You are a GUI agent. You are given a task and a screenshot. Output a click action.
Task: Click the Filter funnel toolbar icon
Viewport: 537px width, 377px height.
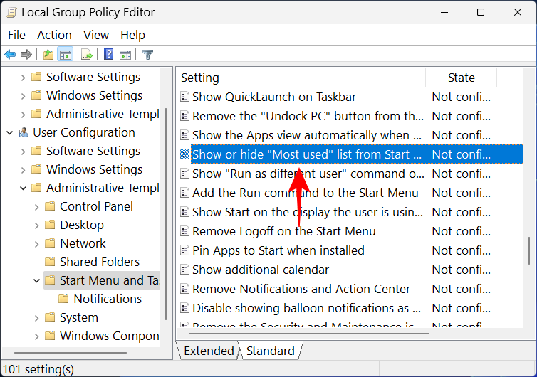(147, 54)
